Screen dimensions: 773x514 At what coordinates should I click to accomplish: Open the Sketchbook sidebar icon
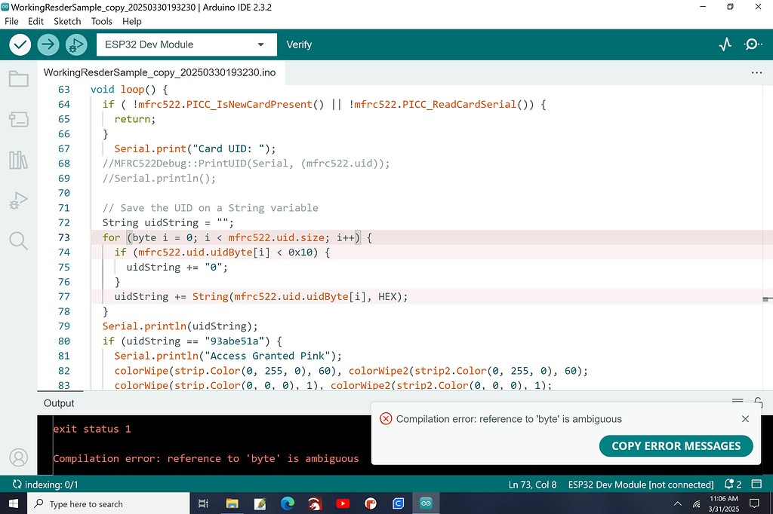pyautogui.click(x=18, y=78)
